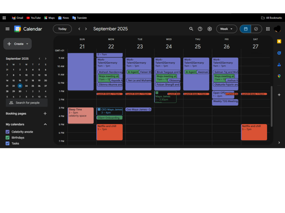The image size is (285, 213).
Task: Open Gmail bookmark
Action: coord(17,18)
